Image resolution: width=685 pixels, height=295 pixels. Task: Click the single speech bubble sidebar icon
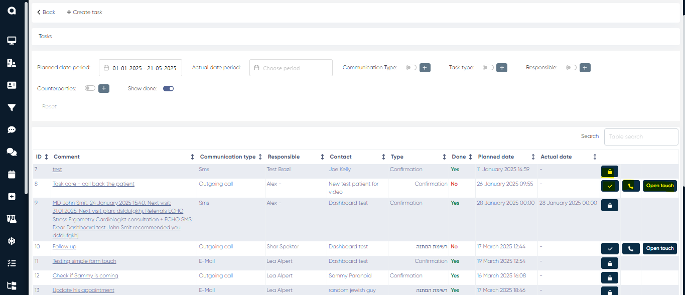[x=12, y=130]
